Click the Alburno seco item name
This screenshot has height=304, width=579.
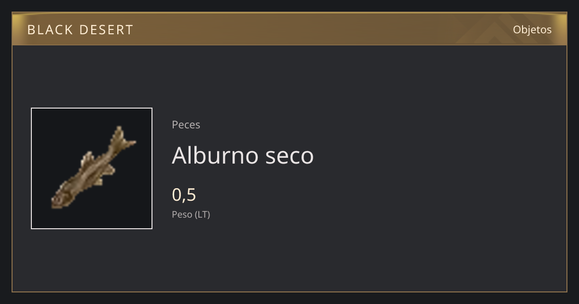[243, 155]
